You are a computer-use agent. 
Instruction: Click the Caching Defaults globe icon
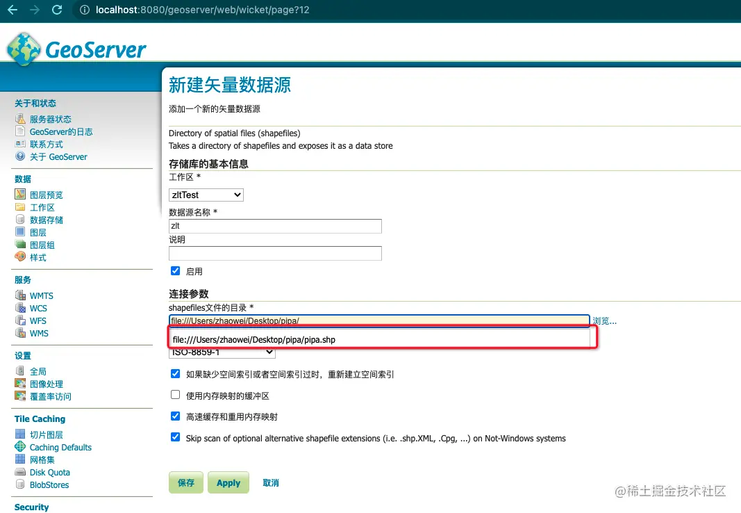coord(20,446)
